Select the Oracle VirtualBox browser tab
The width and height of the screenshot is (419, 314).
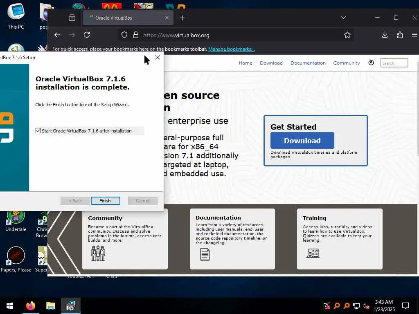point(128,18)
